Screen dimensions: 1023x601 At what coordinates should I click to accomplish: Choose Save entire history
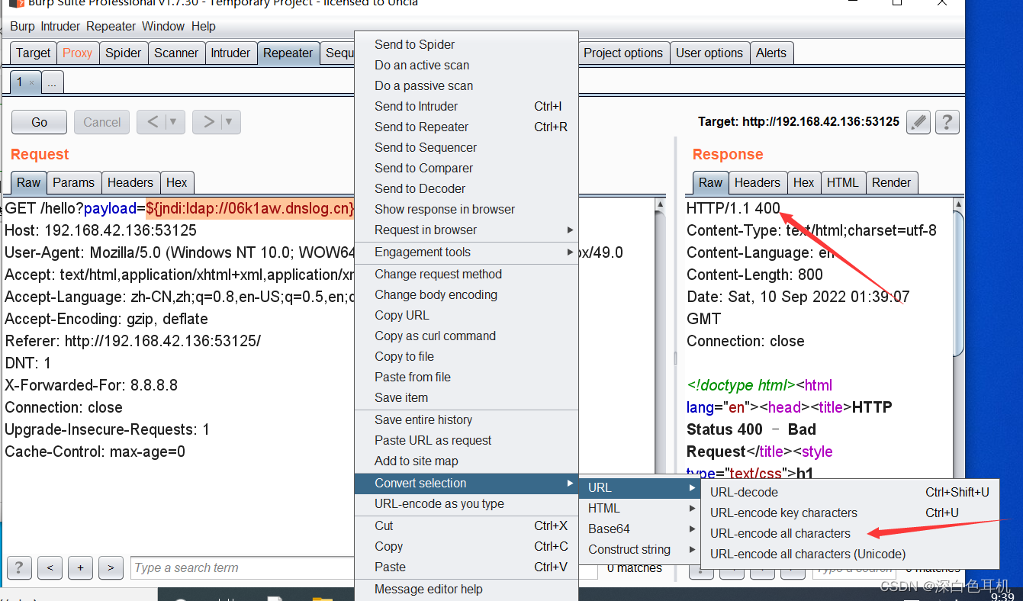pyautogui.click(x=467, y=419)
